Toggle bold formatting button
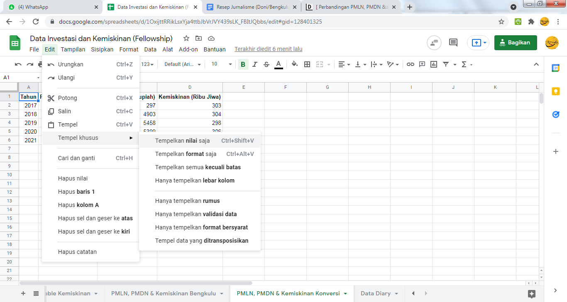 click(x=243, y=64)
